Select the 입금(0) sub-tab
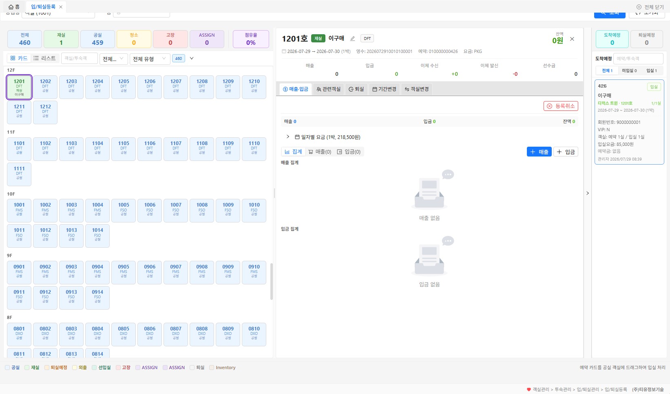Viewport: 670px width, 394px height. click(349, 152)
